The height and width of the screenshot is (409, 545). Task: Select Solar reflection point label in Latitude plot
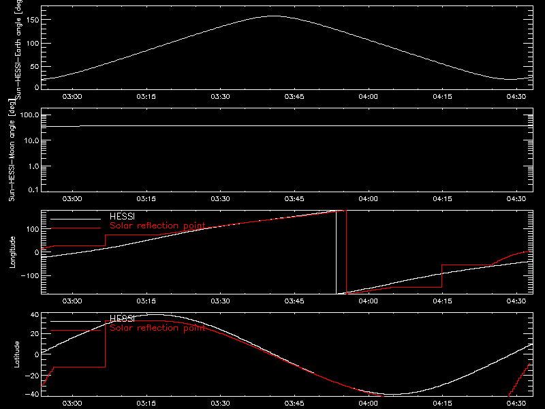pos(157,328)
